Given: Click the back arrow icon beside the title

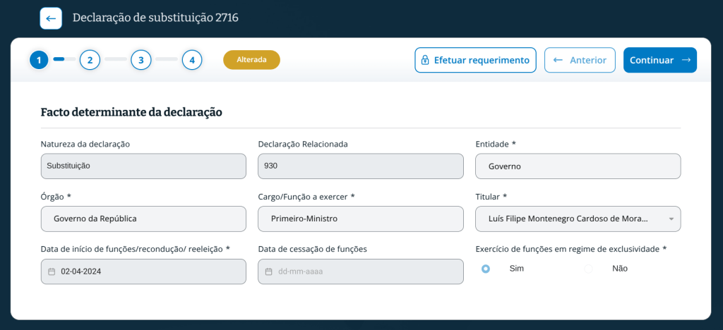Looking at the screenshot, I should (51, 18).
